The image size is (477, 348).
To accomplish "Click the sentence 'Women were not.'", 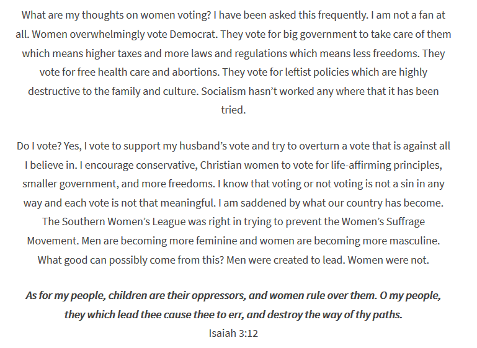I will (388, 260).
